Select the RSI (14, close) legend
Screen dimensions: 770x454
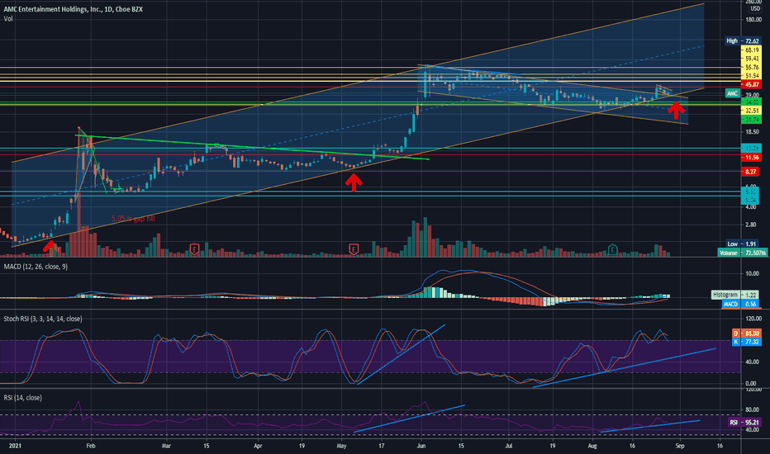23,398
